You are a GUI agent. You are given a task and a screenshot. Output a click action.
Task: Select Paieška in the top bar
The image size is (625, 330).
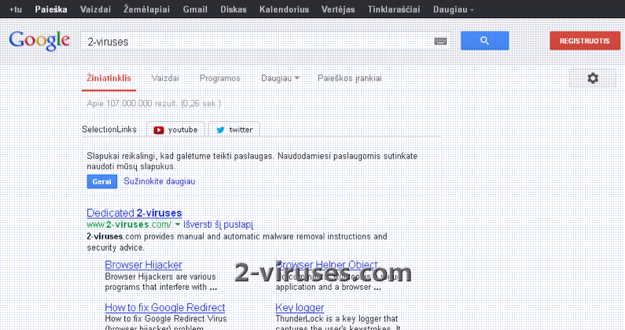coord(51,9)
